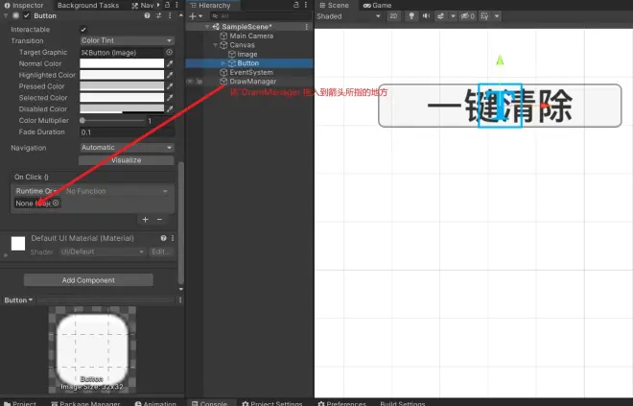Remove the On Click event with minus
633x406 pixels.
tap(159, 220)
